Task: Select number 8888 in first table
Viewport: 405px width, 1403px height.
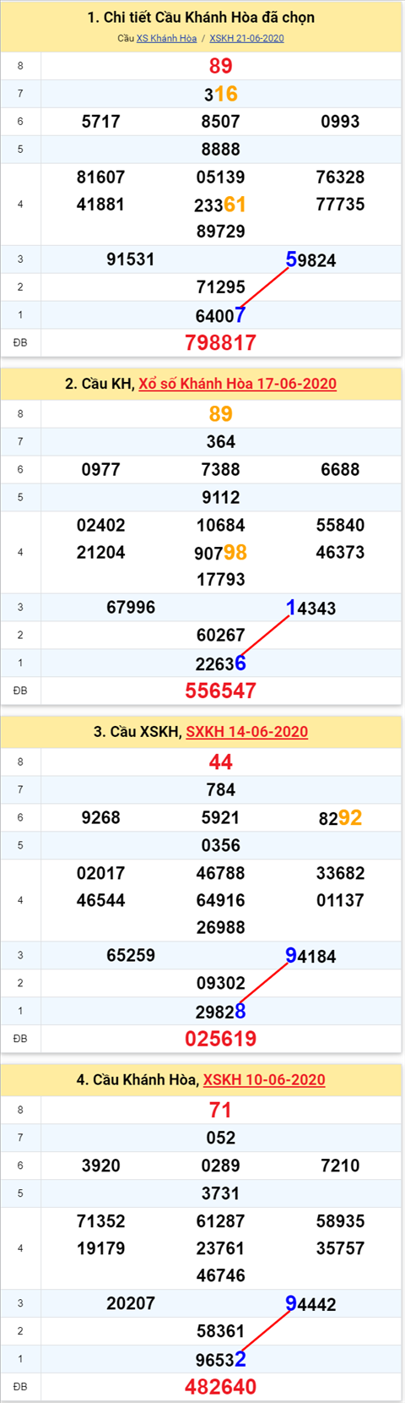Action: (220, 150)
